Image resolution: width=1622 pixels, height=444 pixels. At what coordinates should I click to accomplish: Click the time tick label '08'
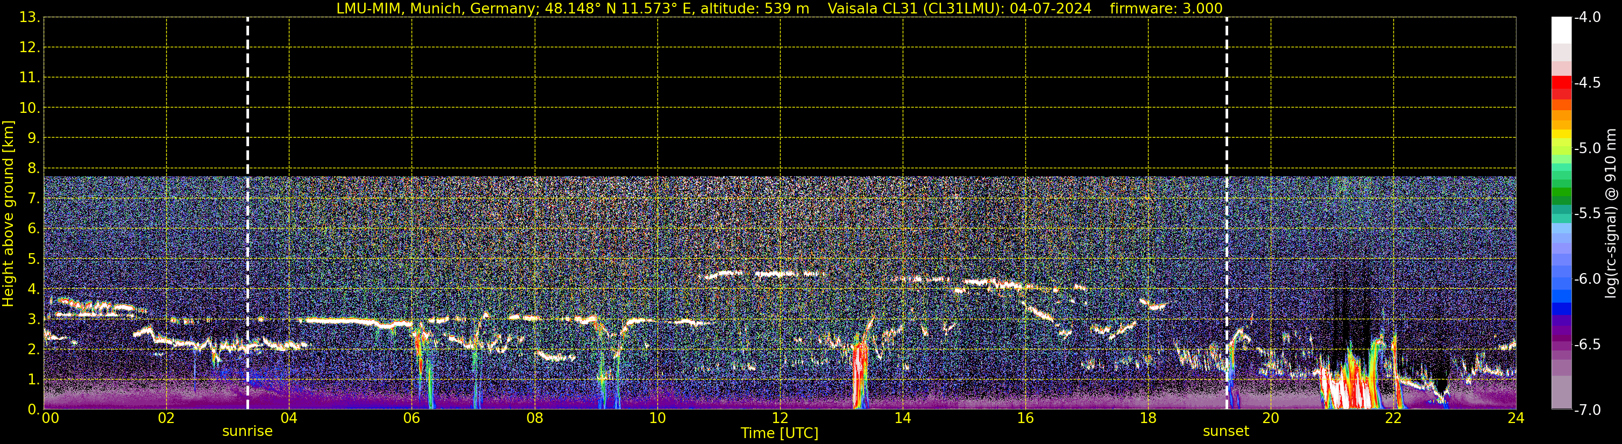(x=535, y=418)
